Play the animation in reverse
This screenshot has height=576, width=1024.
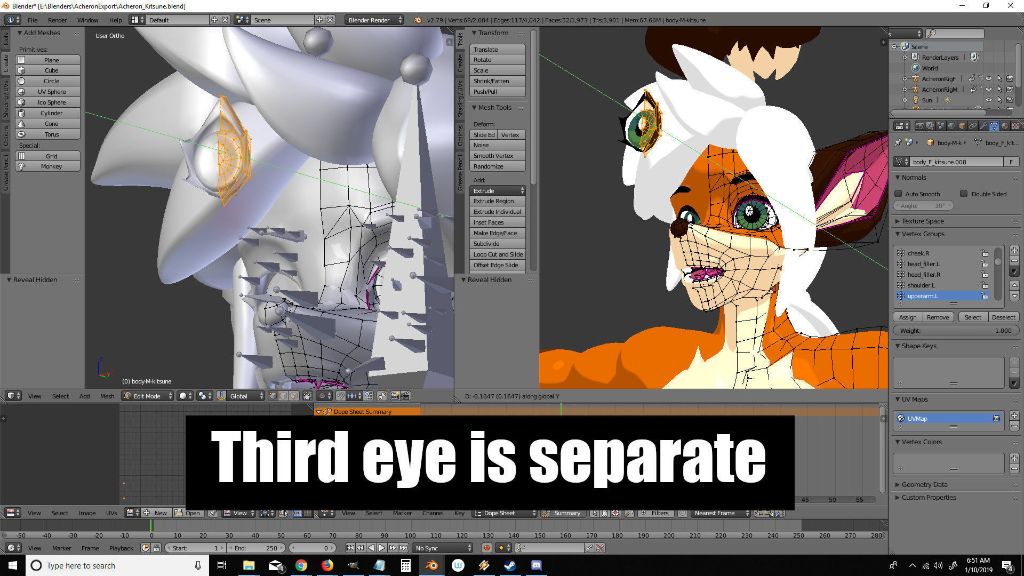click(371, 548)
